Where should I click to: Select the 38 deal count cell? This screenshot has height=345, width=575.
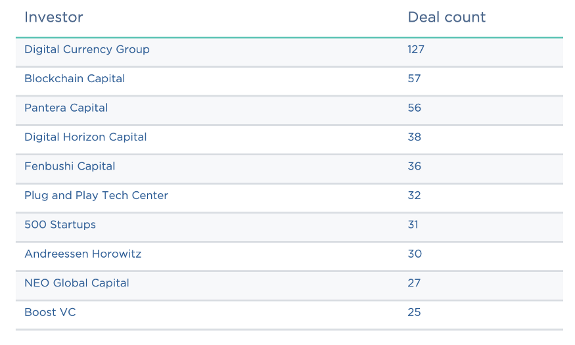414,137
